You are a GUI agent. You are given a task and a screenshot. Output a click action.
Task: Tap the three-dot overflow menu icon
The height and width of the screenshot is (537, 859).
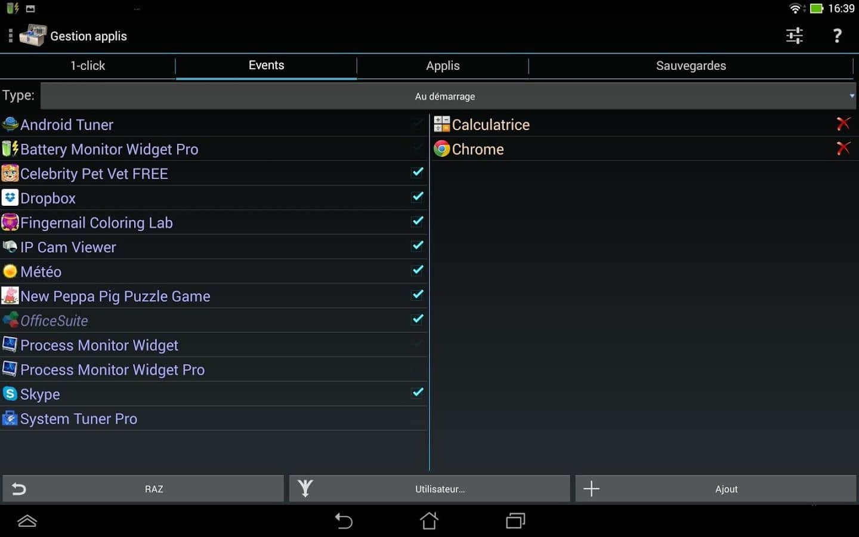pos(10,36)
